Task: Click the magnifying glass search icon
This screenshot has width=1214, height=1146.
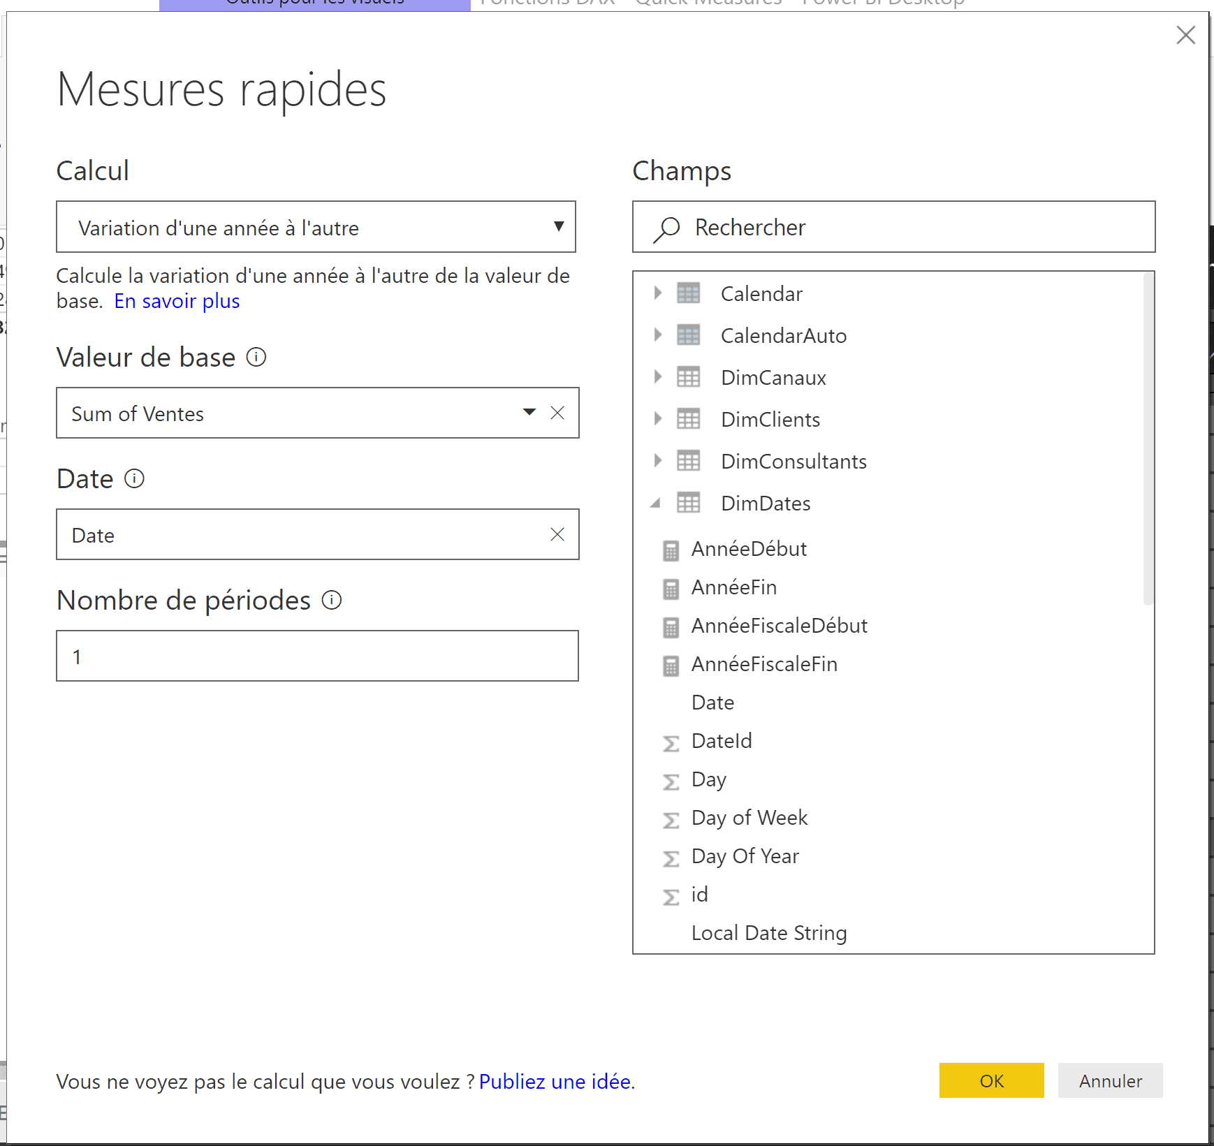Action: click(x=666, y=228)
